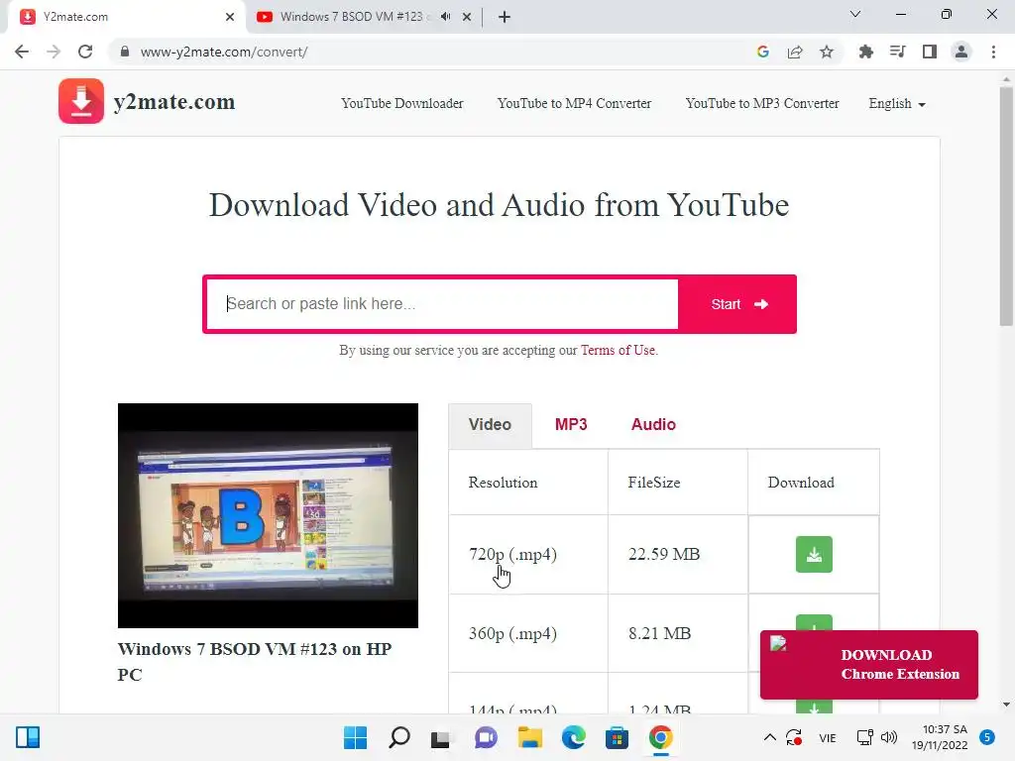Open the Windows Start menu
Image resolution: width=1015 pixels, height=761 pixels.
355,737
